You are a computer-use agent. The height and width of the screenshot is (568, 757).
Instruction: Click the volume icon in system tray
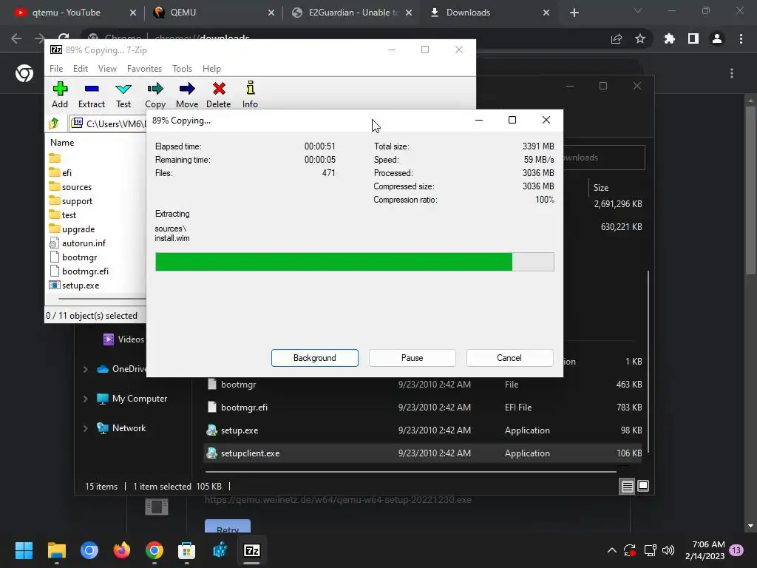(x=668, y=550)
